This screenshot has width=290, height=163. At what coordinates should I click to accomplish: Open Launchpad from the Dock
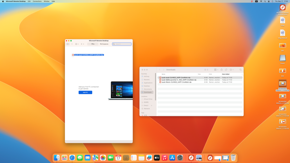[x=64, y=158]
